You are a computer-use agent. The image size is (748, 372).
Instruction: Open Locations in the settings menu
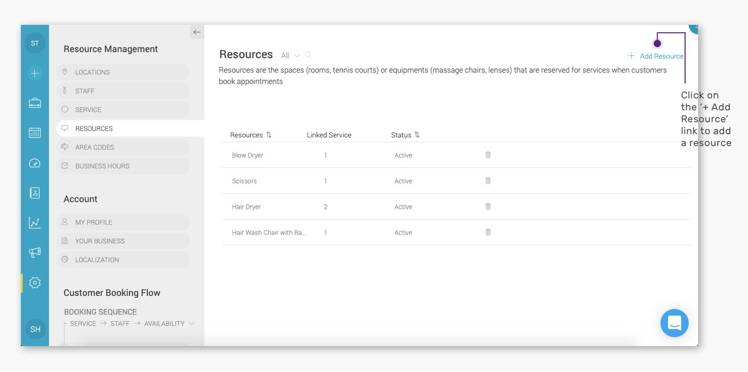pos(124,72)
